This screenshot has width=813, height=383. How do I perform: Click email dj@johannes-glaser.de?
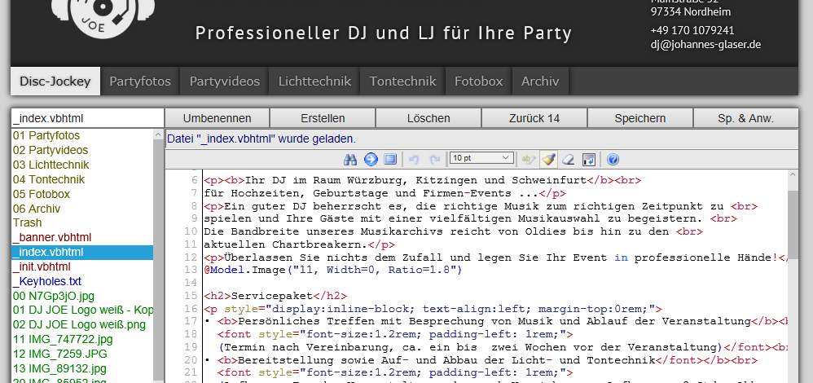click(705, 44)
